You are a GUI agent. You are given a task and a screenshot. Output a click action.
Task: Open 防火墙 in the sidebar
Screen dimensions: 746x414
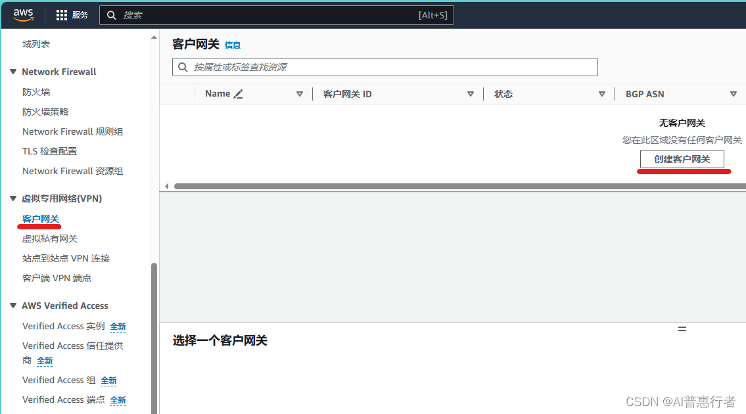tap(36, 92)
